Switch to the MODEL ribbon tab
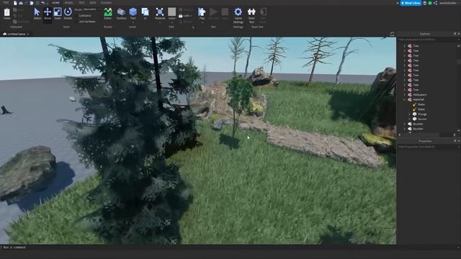This screenshot has height=259, width=461. (x=69, y=3)
